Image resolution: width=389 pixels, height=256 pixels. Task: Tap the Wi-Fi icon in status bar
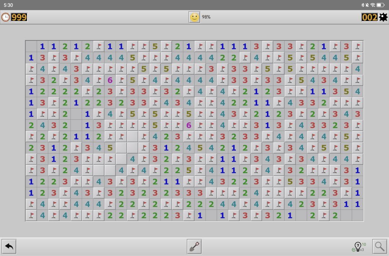click(373, 5)
